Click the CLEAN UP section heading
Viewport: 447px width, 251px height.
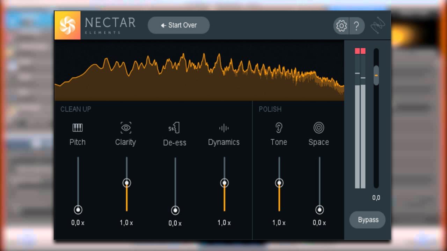click(x=76, y=109)
